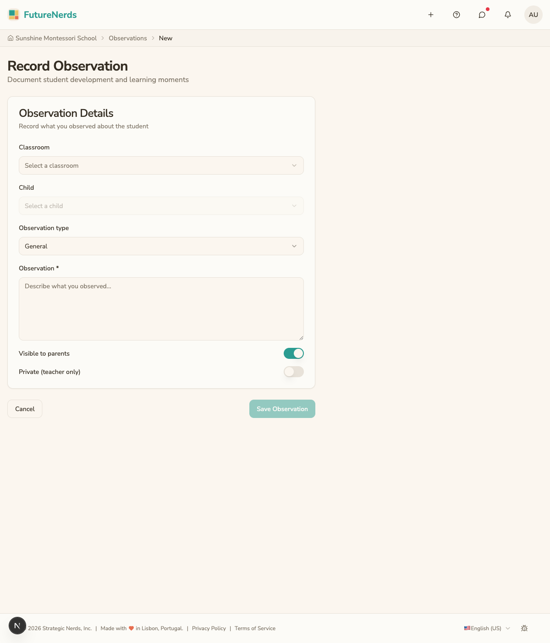
Task: Open the notifications bell
Action: [508, 15]
